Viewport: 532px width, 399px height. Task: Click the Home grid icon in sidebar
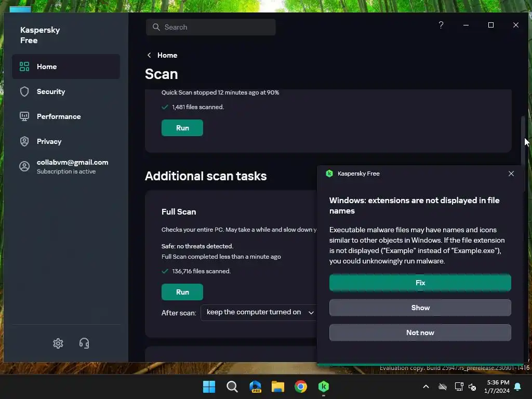click(x=24, y=66)
